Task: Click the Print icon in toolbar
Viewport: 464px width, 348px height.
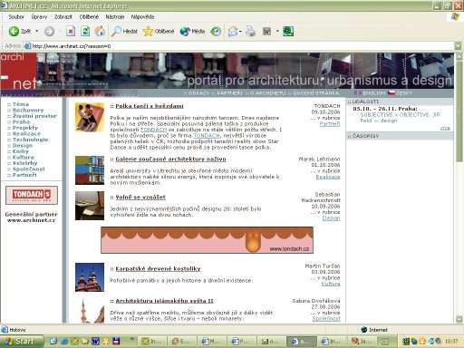Action: tap(250, 31)
